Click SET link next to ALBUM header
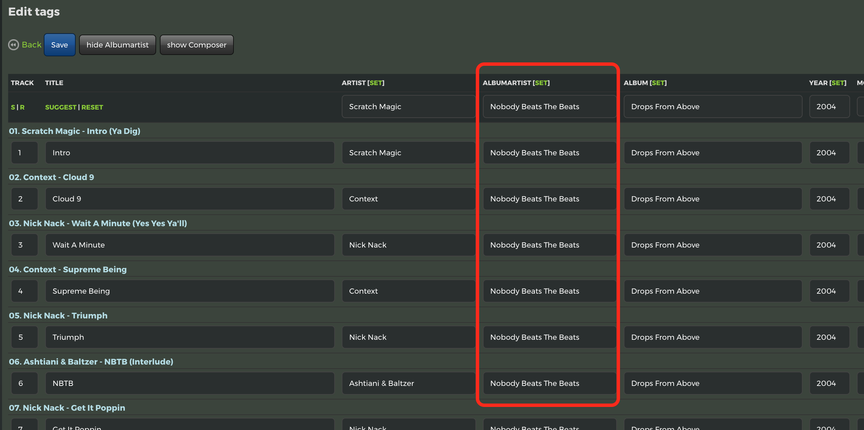The height and width of the screenshot is (430, 864). 658,83
